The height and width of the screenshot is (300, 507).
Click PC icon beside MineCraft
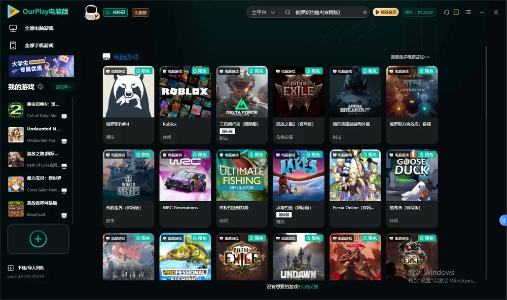(64, 216)
